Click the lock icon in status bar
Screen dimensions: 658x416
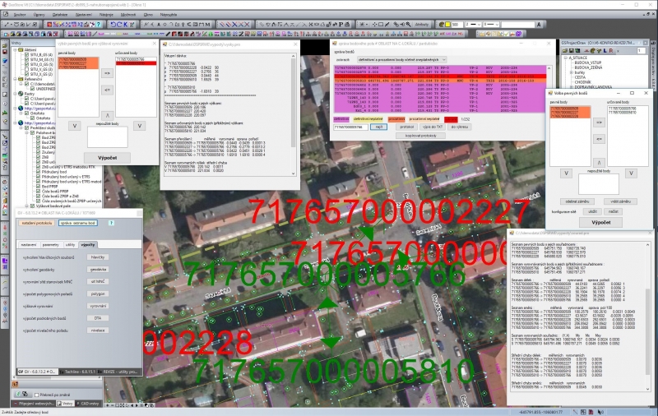click(x=591, y=412)
